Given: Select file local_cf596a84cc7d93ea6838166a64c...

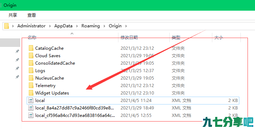Looking at the screenshot, I should [75, 115].
